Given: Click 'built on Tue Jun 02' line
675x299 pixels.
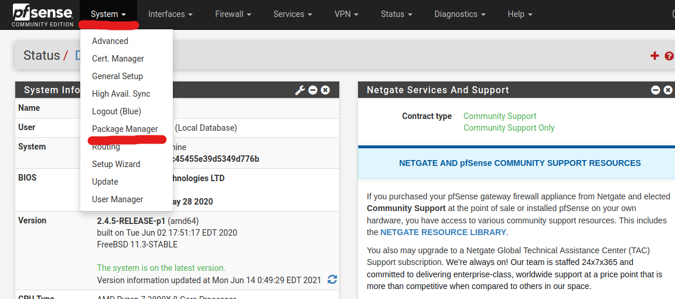Looking at the screenshot, I should [x=167, y=233].
